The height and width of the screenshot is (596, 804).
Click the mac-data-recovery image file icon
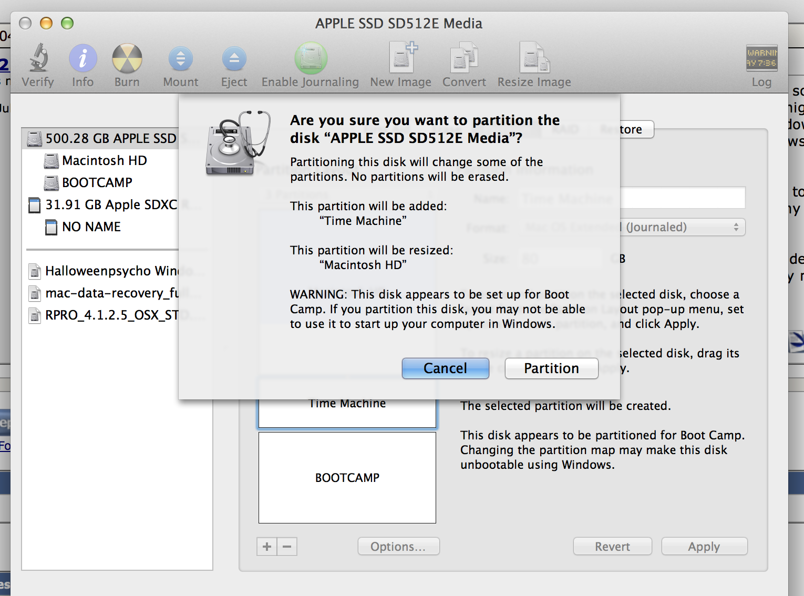35,293
